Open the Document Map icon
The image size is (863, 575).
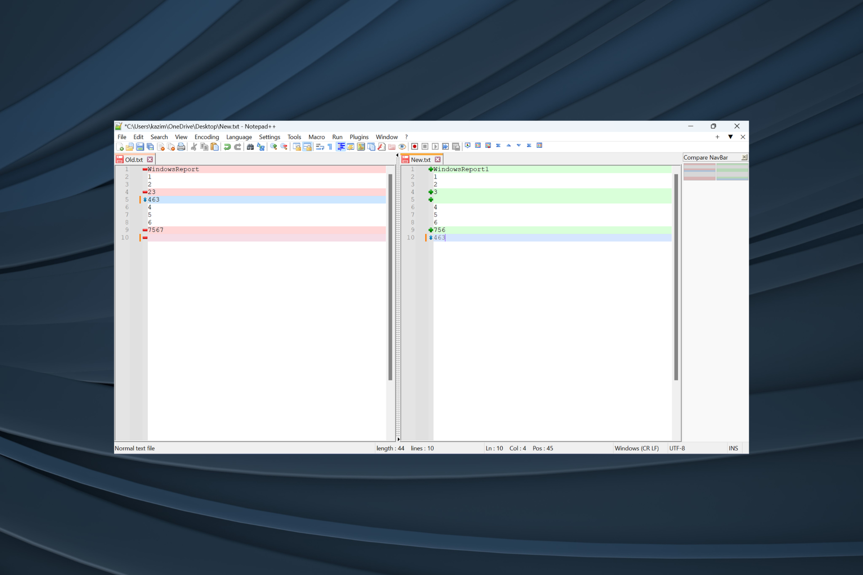(361, 146)
